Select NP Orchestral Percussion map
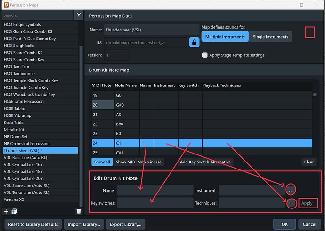 point(41,144)
